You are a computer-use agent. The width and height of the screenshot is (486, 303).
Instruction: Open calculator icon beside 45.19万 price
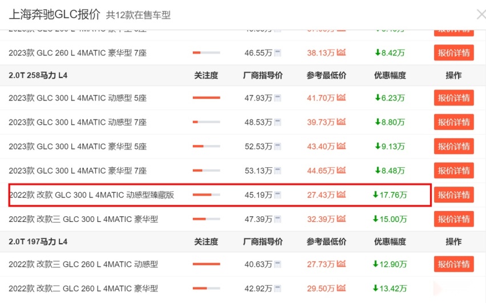278,195
